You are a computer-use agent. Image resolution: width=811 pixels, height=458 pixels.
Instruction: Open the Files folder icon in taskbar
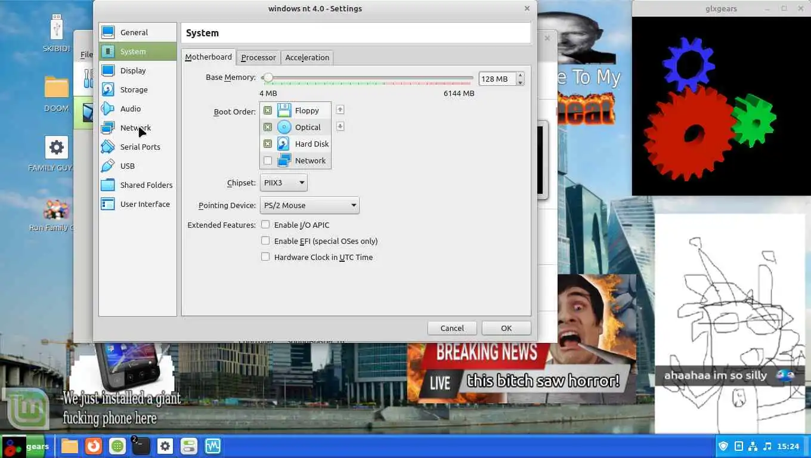[x=70, y=445]
